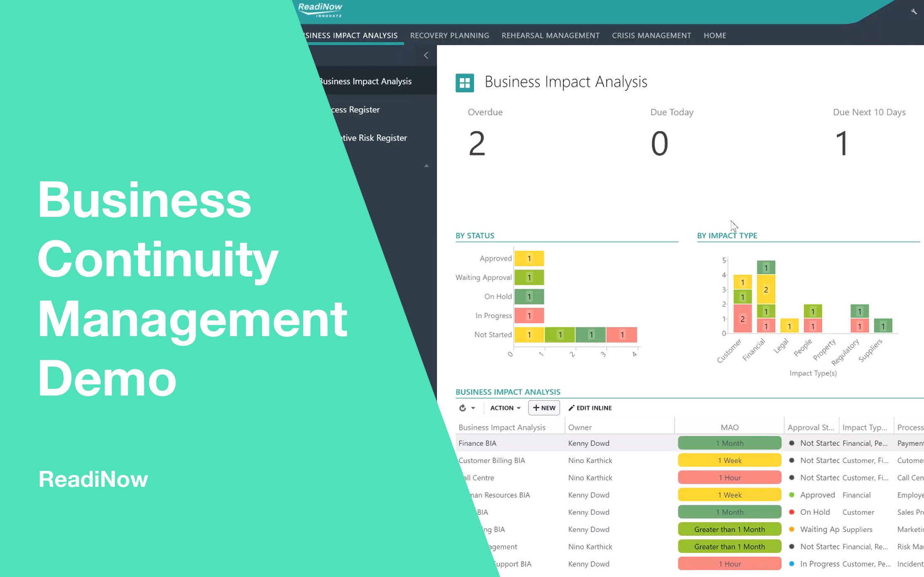Image resolution: width=924 pixels, height=577 pixels.
Task: Click the red Customer segment labeled 2
Action: pyautogui.click(x=742, y=319)
